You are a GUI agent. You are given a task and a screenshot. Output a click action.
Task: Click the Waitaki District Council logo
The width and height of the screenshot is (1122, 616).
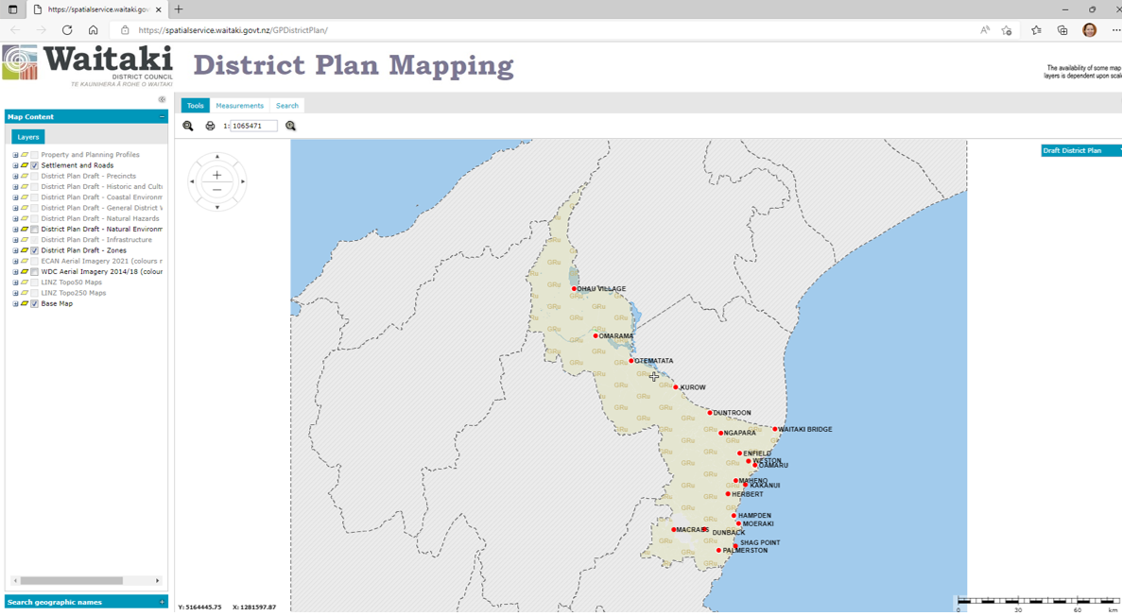(87, 65)
